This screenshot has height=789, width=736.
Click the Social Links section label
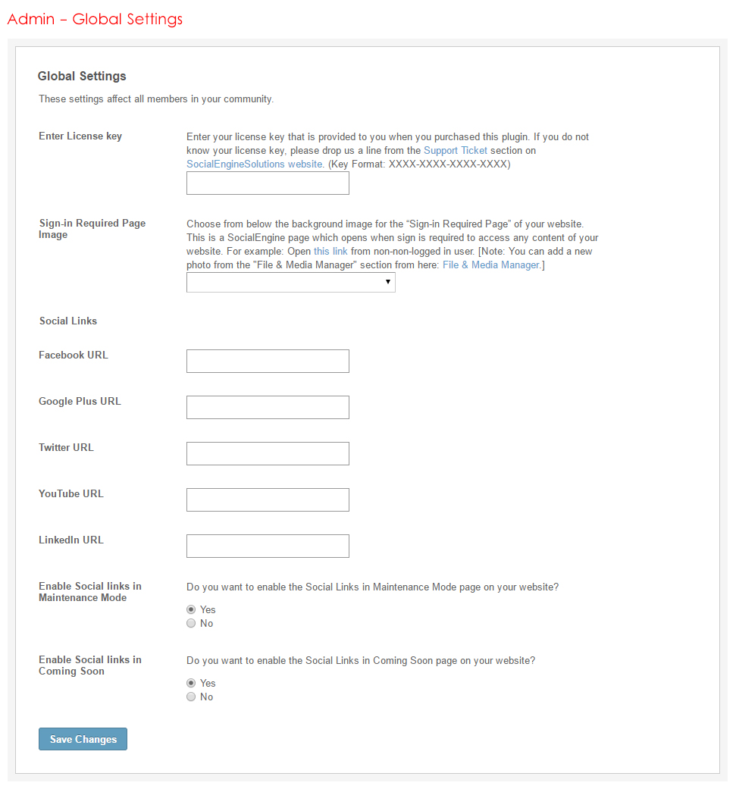(68, 321)
